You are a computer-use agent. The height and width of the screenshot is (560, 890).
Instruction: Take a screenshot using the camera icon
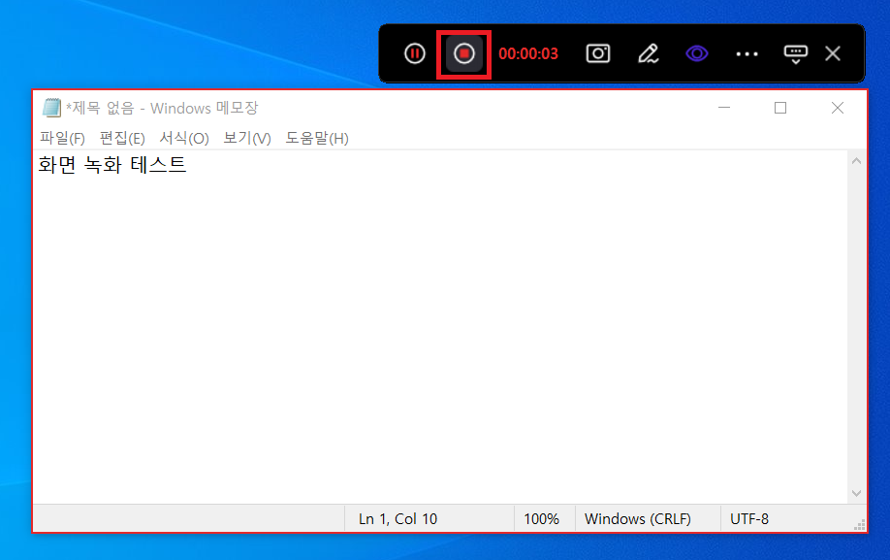click(x=598, y=53)
